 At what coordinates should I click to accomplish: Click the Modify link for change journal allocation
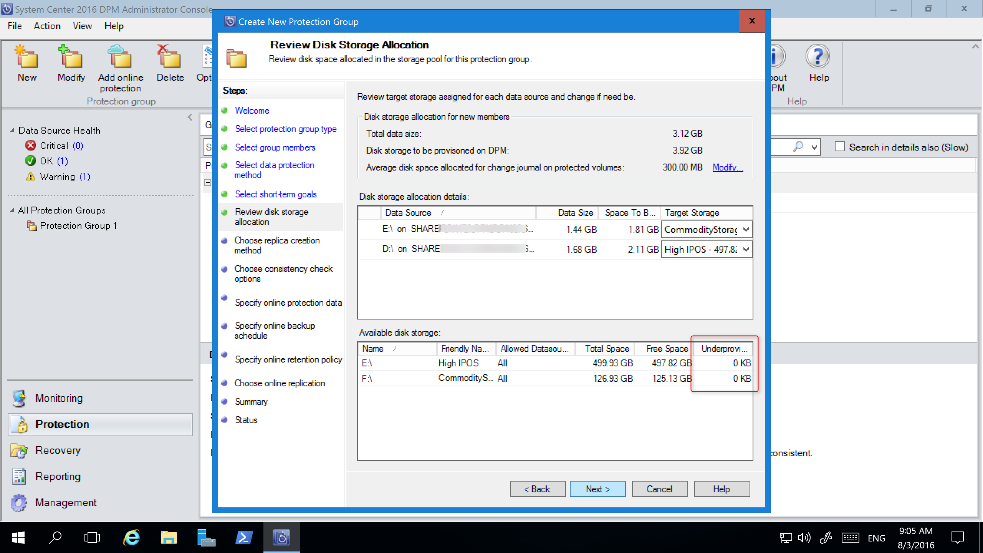pos(726,167)
